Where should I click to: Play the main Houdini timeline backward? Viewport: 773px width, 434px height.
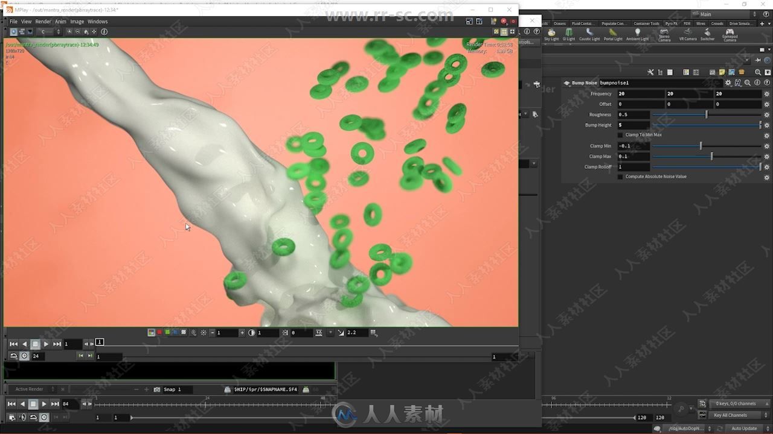point(22,404)
